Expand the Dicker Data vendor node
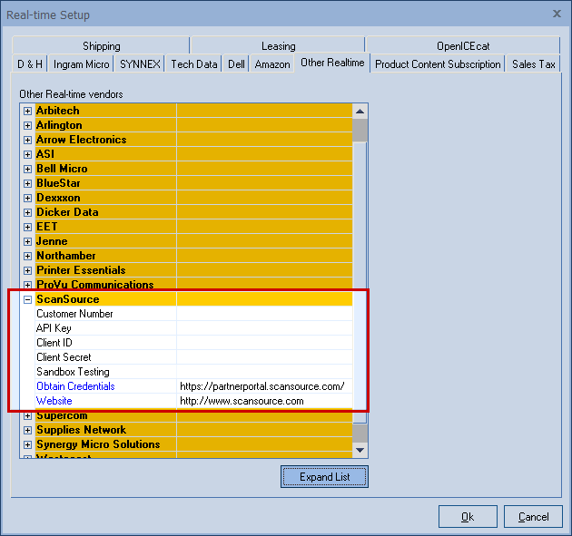Viewport: 572px width, 536px height. pos(27,212)
